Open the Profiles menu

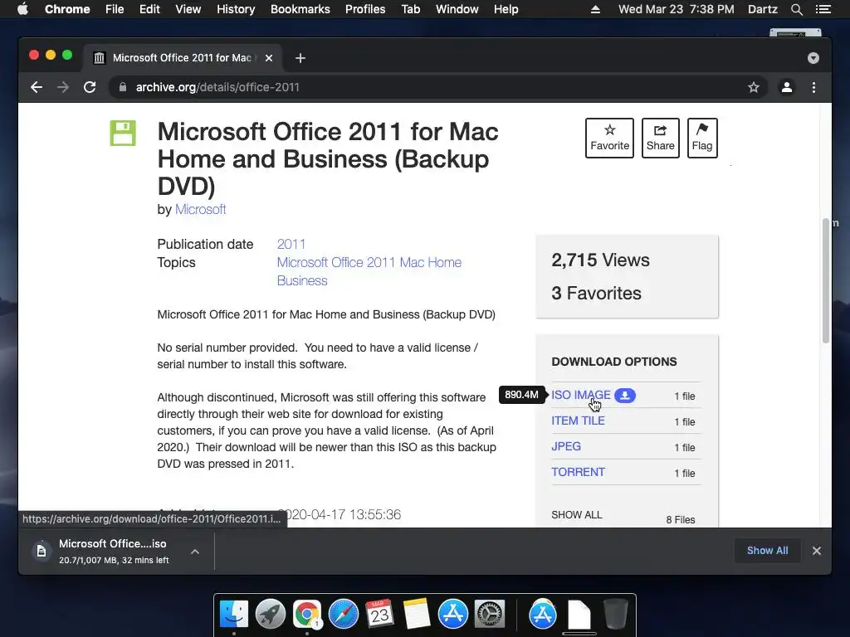[365, 9]
